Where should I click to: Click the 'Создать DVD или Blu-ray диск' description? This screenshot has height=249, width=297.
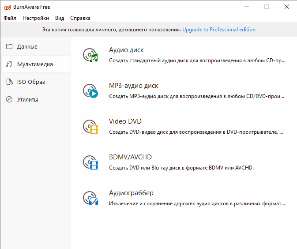(x=181, y=168)
